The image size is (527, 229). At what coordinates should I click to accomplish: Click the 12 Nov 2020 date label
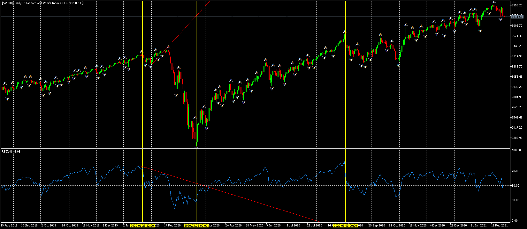[418, 225]
